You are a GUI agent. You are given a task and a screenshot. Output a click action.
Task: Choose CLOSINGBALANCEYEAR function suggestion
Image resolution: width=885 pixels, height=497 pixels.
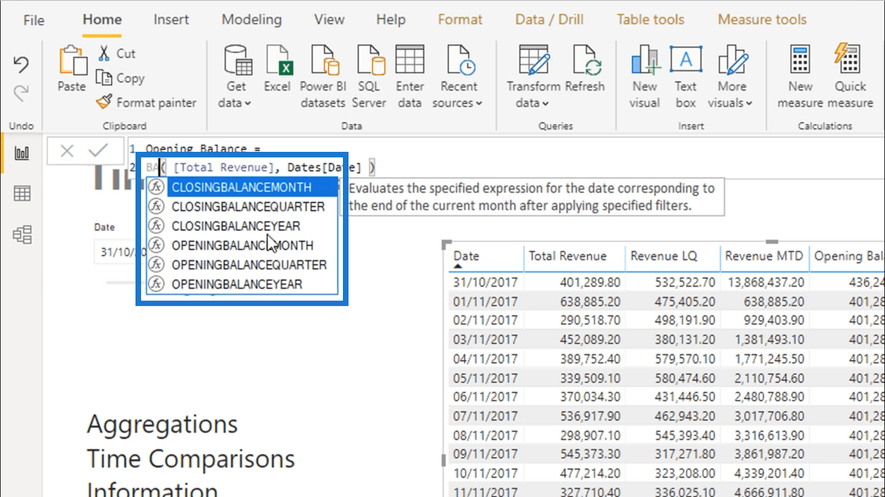click(x=242, y=226)
